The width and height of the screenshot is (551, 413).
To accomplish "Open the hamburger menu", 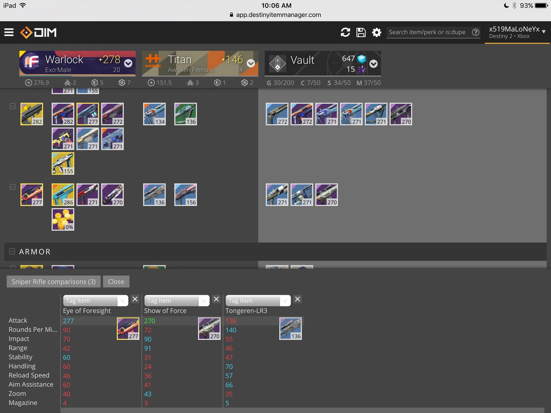I will pos(9,32).
